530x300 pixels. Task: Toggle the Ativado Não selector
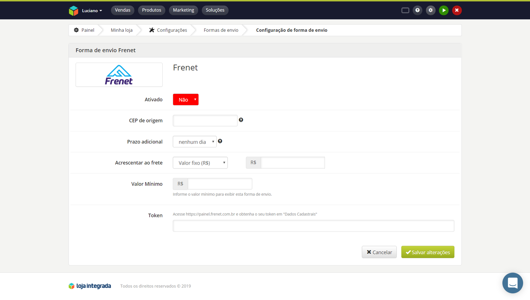pyautogui.click(x=185, y=100)
